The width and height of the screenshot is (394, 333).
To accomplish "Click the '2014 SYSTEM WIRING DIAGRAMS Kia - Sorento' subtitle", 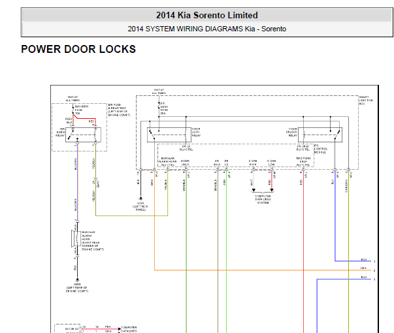I will coord(206,29).
